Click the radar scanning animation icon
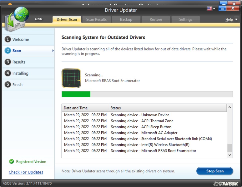The image size is (242, 187). pos(71,78)
